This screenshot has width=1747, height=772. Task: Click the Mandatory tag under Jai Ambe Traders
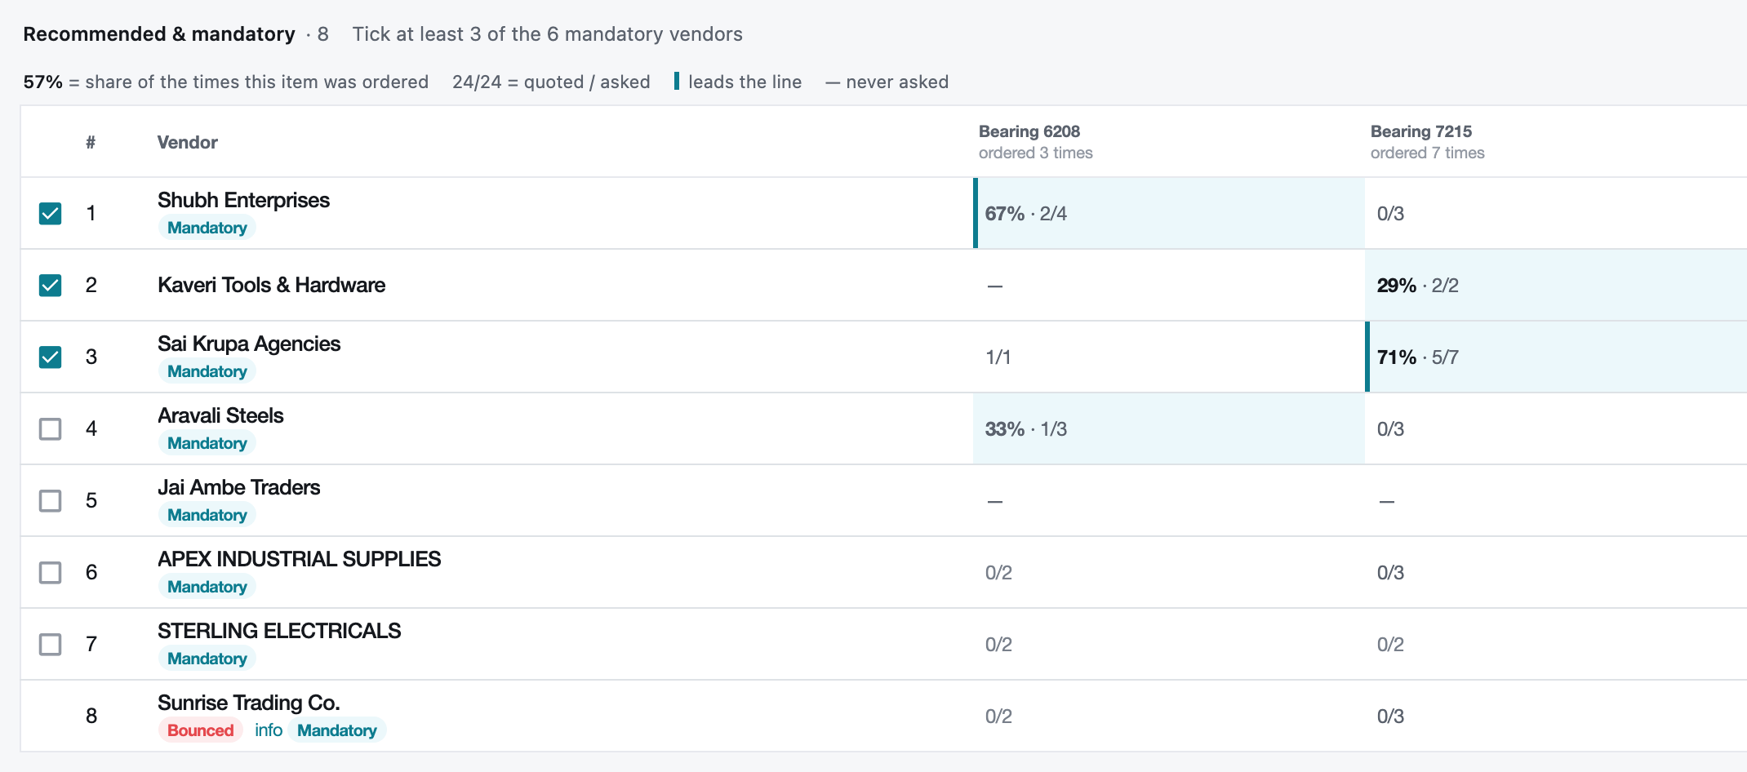click(207, 515)
